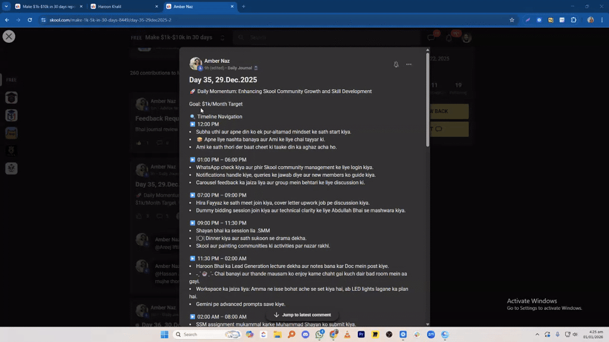The width and height of the screenshot is (609, 342).
Task: Click the Windows taskbar search box
Action: 207,334
